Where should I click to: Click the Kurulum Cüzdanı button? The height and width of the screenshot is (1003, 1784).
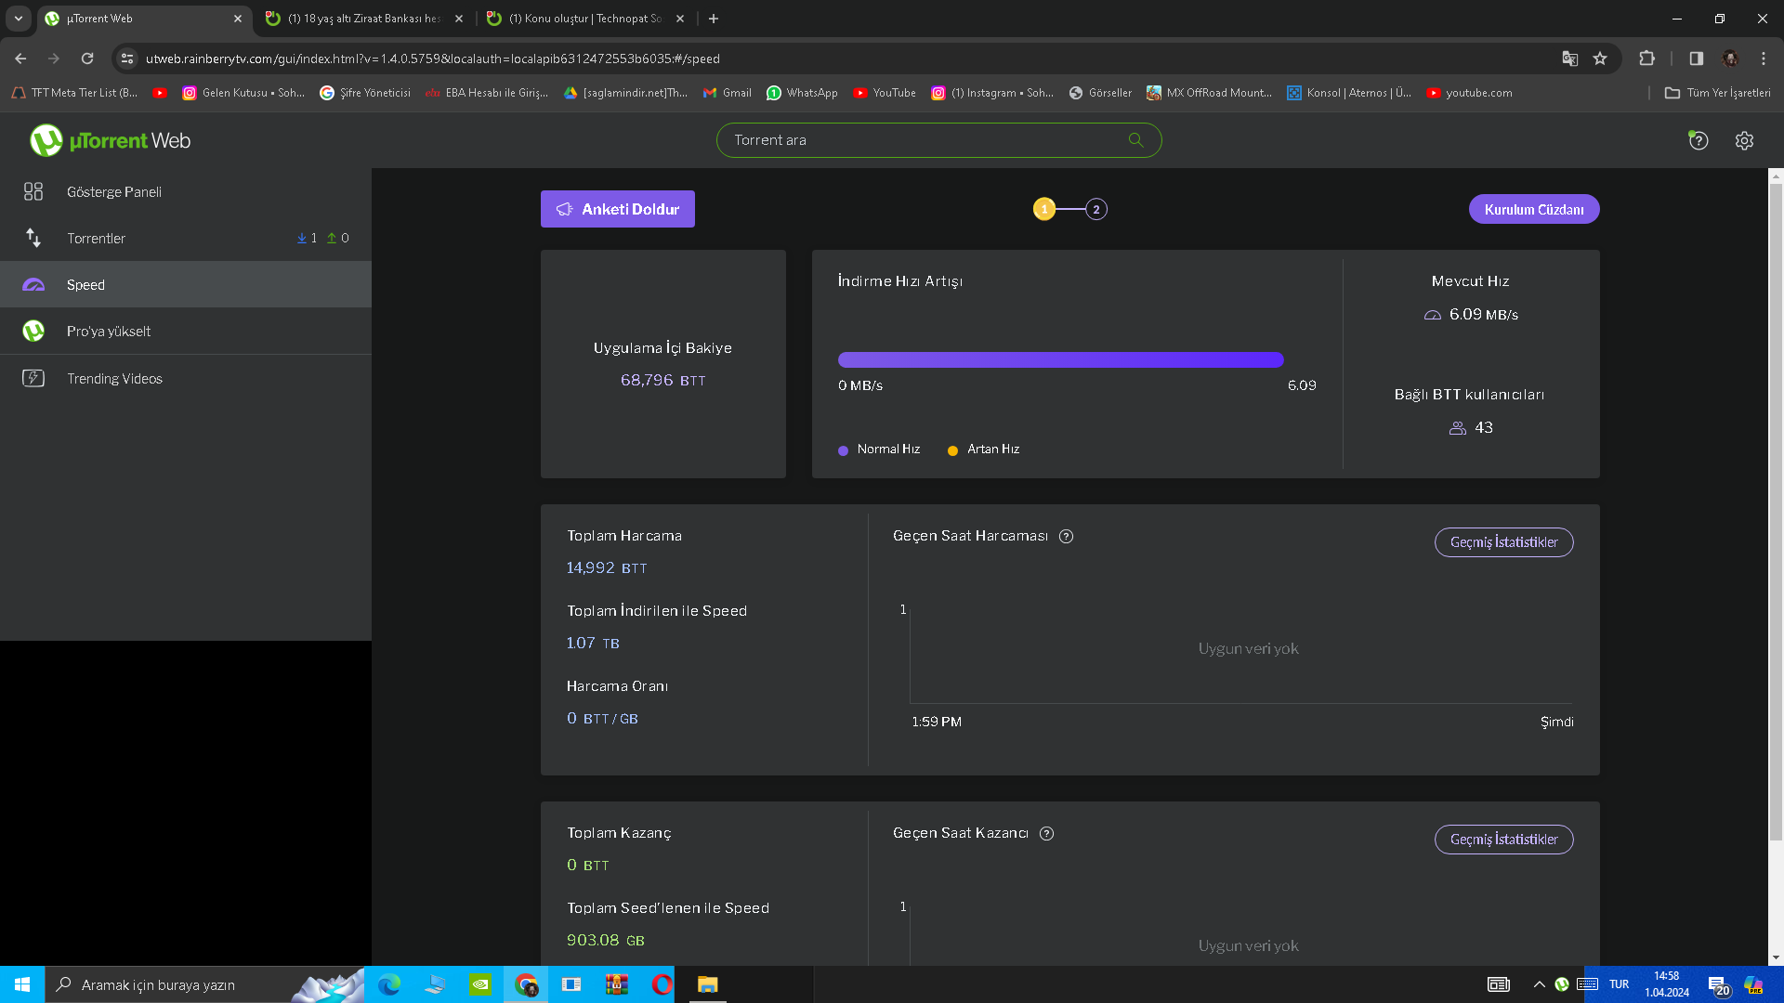point(1533,209)
